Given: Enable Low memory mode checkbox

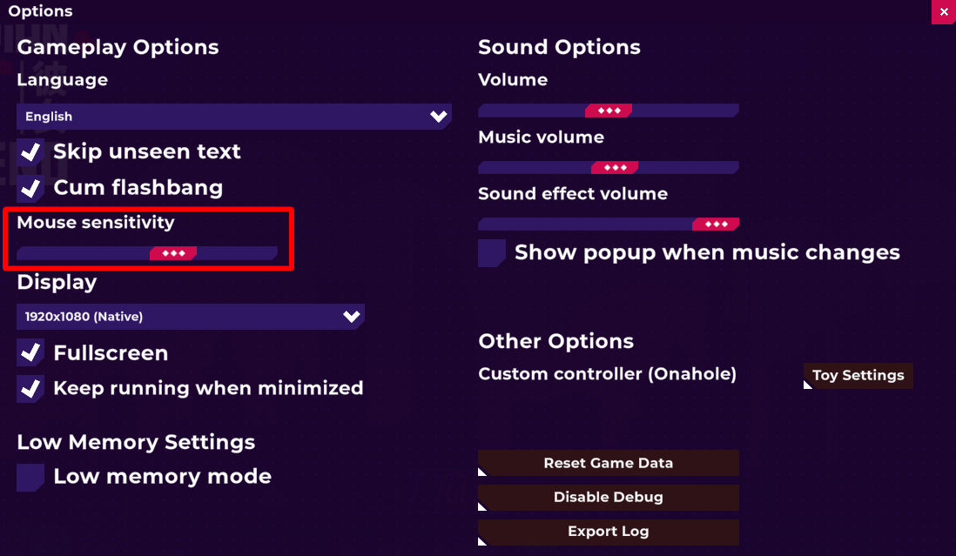Looking at the screenshot, I should tap(30, 477).
